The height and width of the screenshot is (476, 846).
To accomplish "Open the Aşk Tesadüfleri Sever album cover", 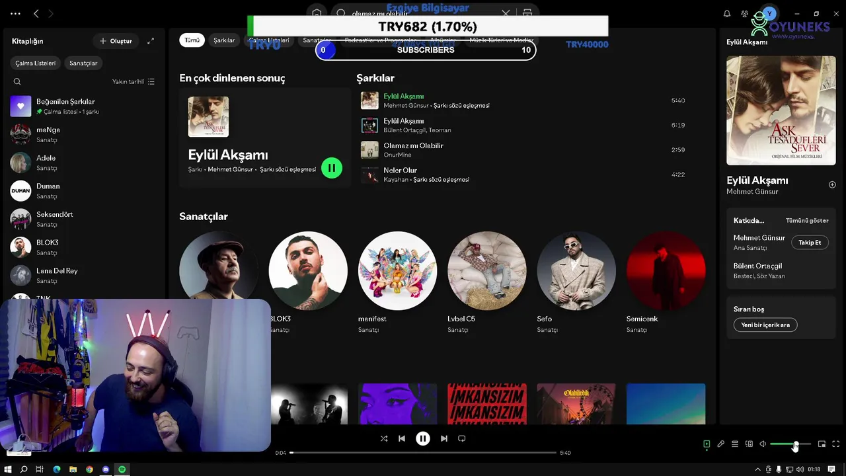I will (781, 110).
